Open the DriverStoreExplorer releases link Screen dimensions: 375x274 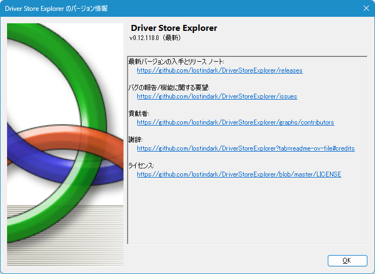pos(220,70)
